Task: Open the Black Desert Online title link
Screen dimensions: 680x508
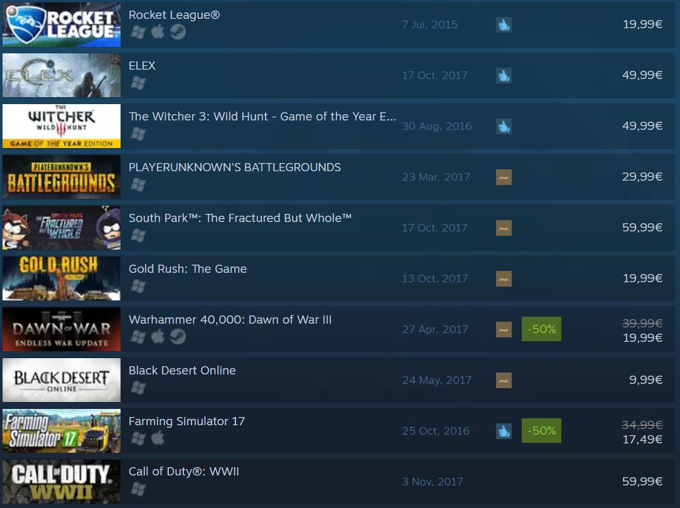Action: 182,370
